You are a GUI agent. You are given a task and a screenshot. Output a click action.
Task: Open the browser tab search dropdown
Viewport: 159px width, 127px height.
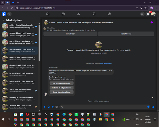pyautogui.click(x=3, y=3)
